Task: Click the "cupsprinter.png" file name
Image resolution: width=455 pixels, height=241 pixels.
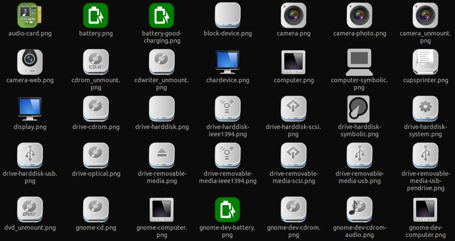Action: [x=425, y=80]
